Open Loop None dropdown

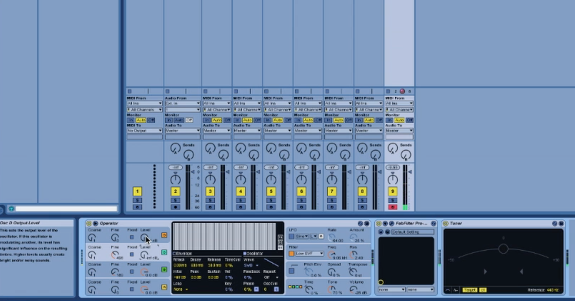click(181, 290)
